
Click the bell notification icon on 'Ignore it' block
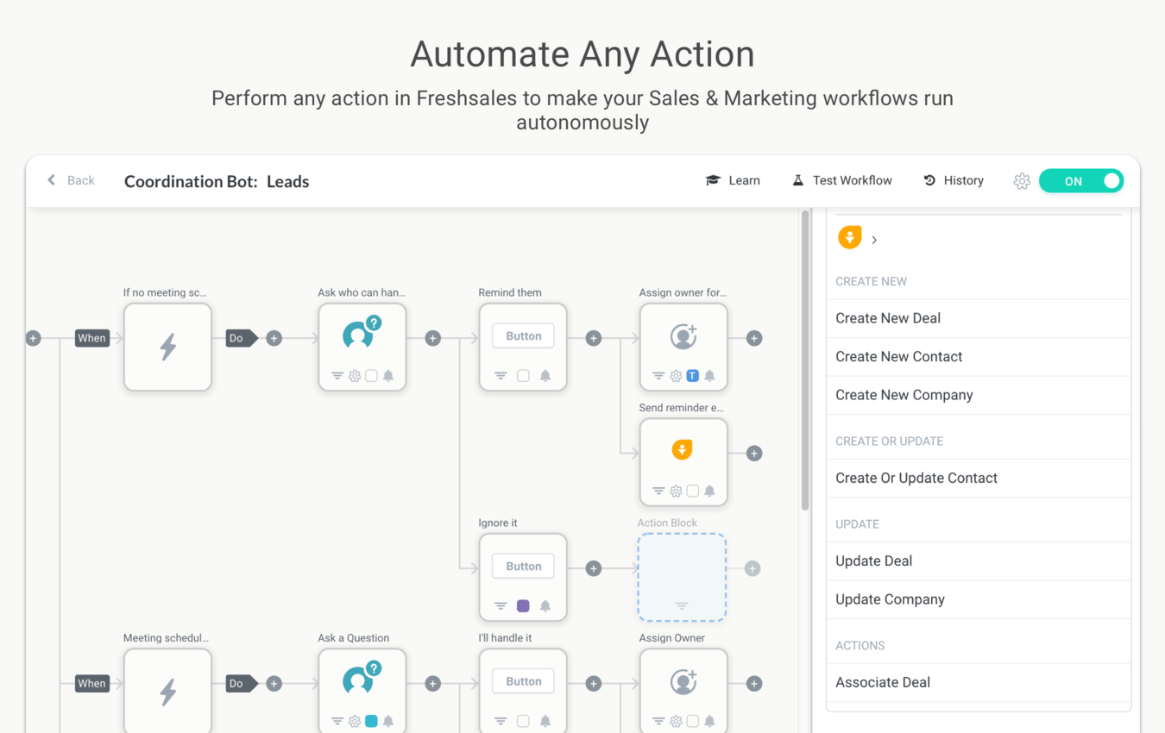[x=545, y=606]
